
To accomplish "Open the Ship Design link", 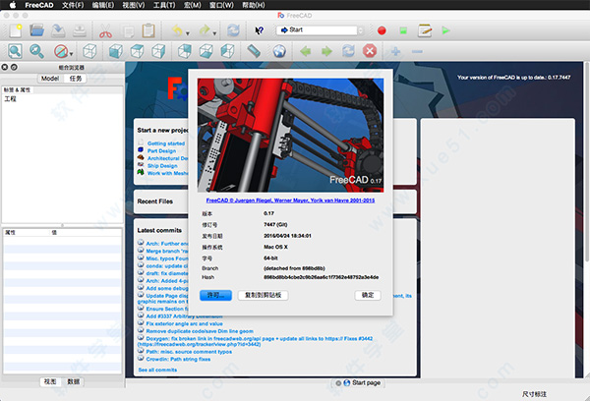I will pyautogui.click(x=162, y=166).
